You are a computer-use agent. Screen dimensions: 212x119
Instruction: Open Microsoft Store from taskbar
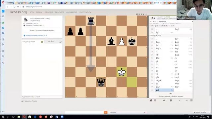point(29,117)
